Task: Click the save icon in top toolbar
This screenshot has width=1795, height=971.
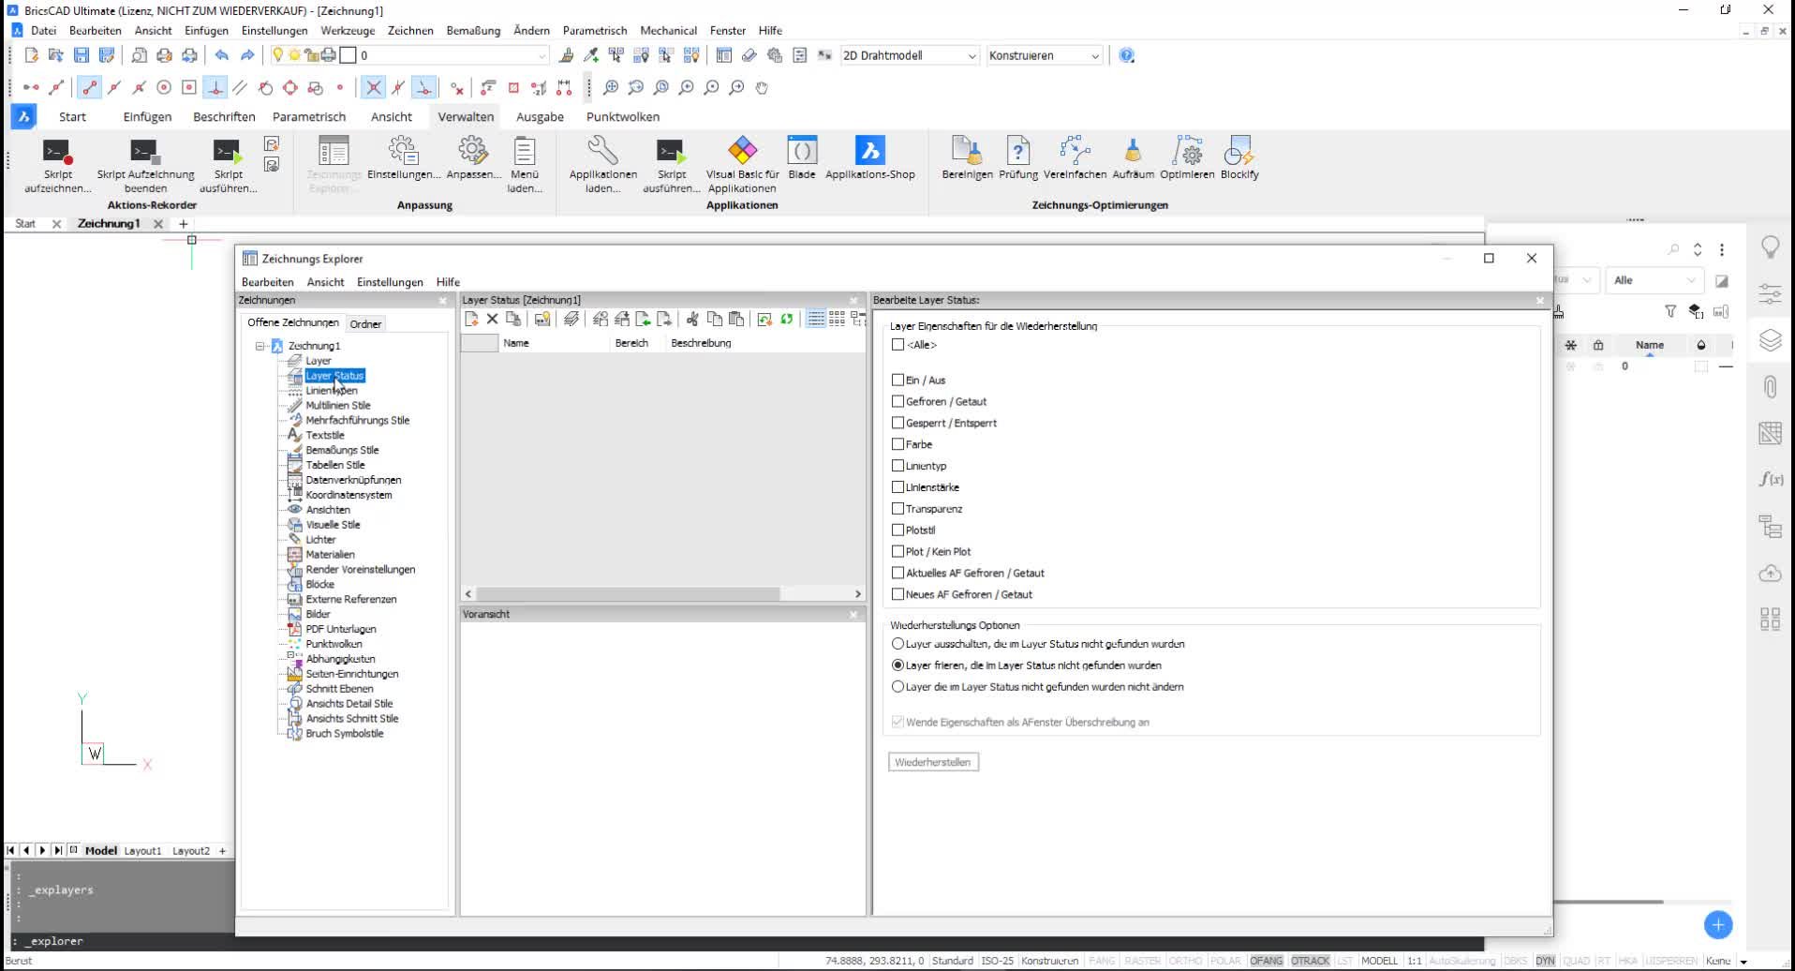Action: (x=82, y=55)
